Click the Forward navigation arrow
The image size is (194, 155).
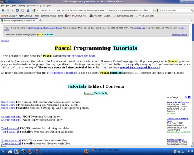[8, 10]
